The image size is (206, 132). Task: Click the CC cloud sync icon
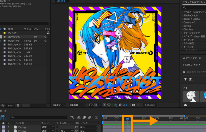point(185,105)
